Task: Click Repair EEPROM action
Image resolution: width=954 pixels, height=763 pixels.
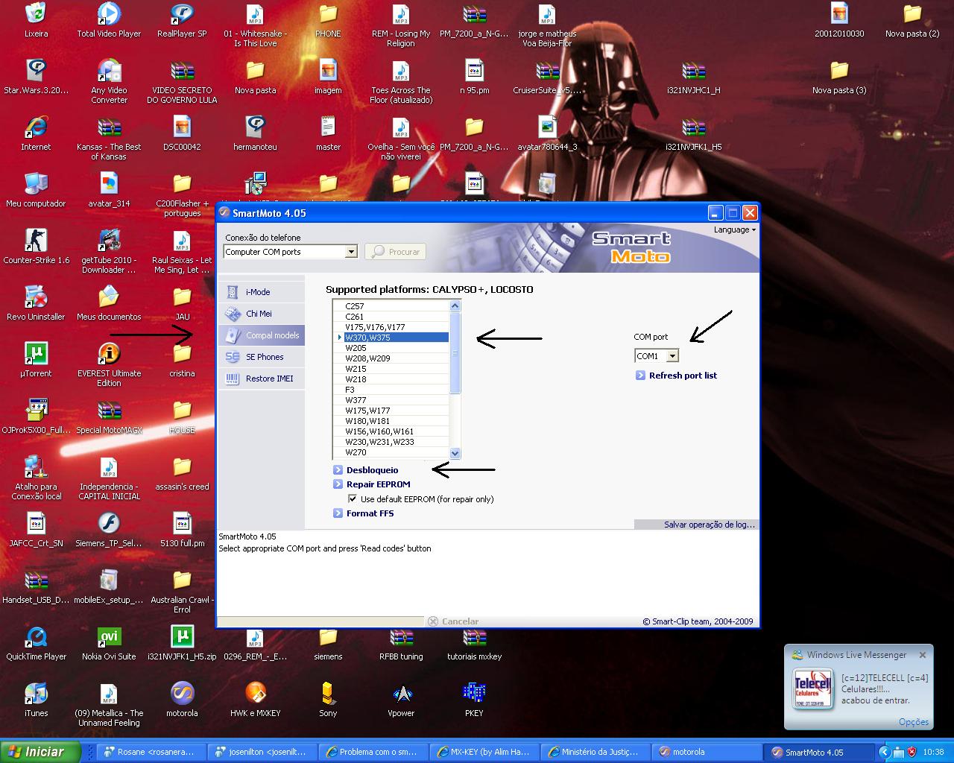Action: (378, 484)
